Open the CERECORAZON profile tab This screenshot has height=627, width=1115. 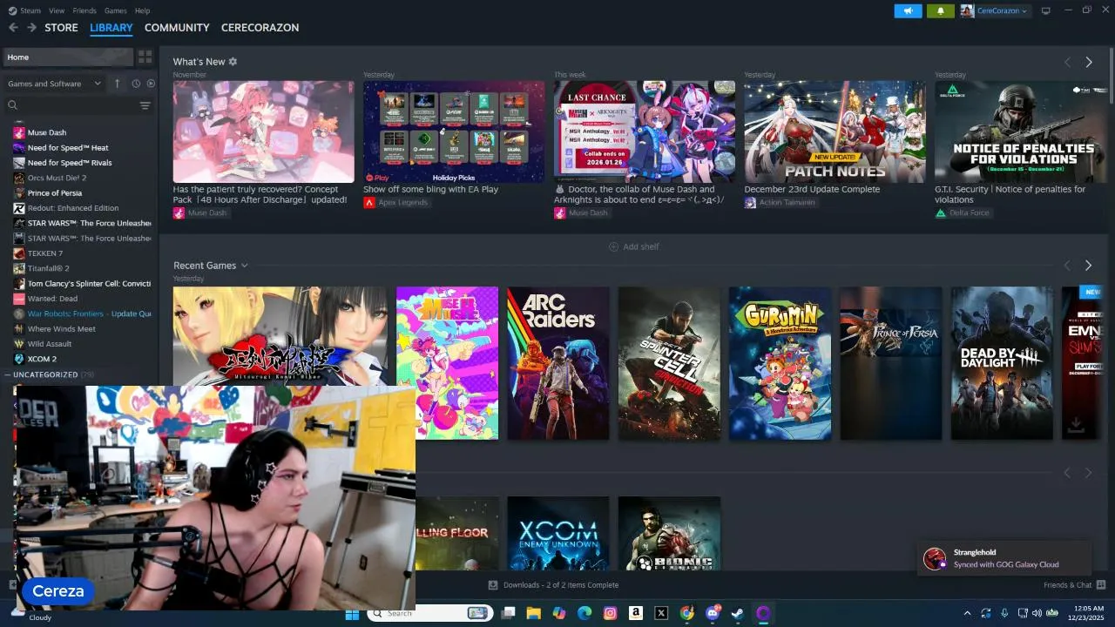tap(260, 28)
